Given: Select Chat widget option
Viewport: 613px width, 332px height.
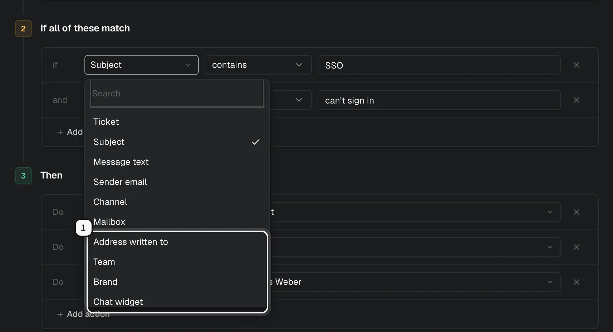Looking at the screenshot, I should 177,302.
